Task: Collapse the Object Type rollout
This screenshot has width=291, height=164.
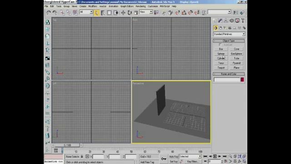Action: (x=229, y=41)
